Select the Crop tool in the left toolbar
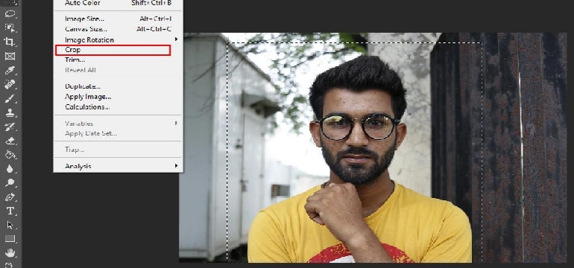This screenshot has height=268, width=574. [x=10, y=42]
